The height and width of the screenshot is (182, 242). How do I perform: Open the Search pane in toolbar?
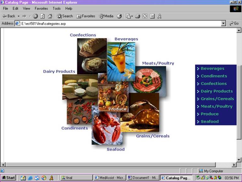pos(65,16)
